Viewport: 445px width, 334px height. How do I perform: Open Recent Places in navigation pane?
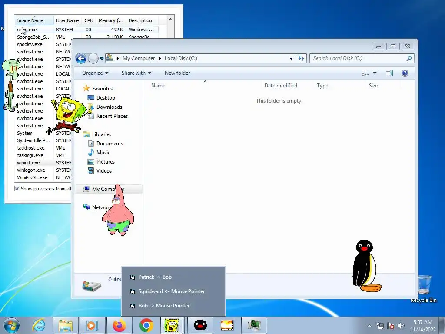tap(108, 116)
